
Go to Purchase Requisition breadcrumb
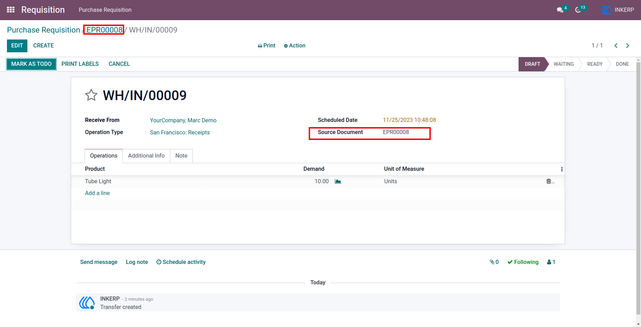point(43,30)
